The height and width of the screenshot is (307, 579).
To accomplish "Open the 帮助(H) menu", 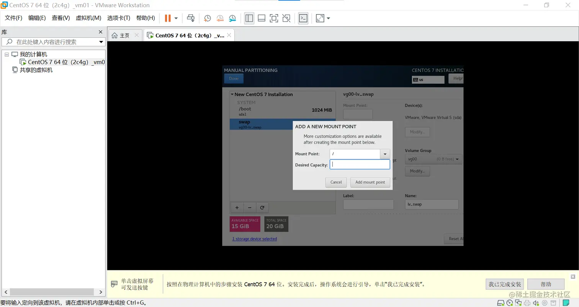I will [x=146, y=18].
